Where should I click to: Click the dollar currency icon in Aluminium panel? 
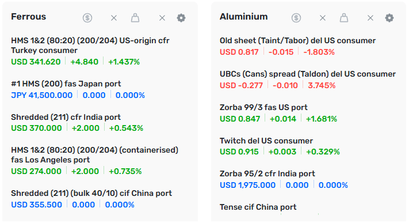(296, 18)
